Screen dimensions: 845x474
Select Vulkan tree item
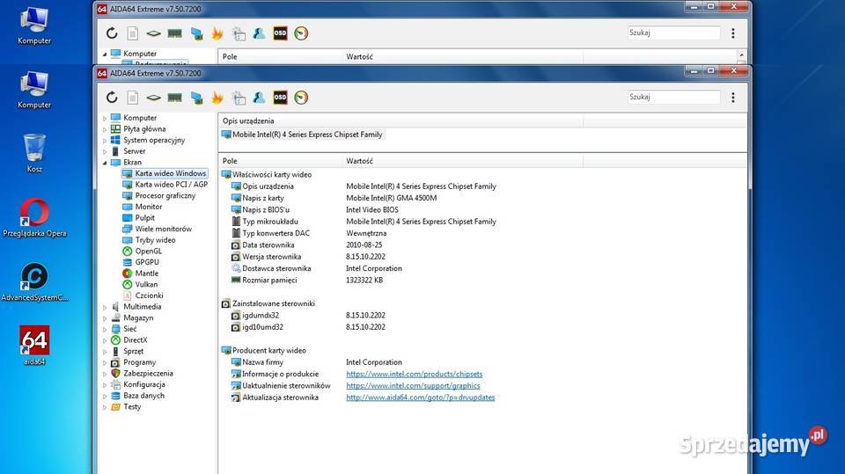tap(146, 284)
